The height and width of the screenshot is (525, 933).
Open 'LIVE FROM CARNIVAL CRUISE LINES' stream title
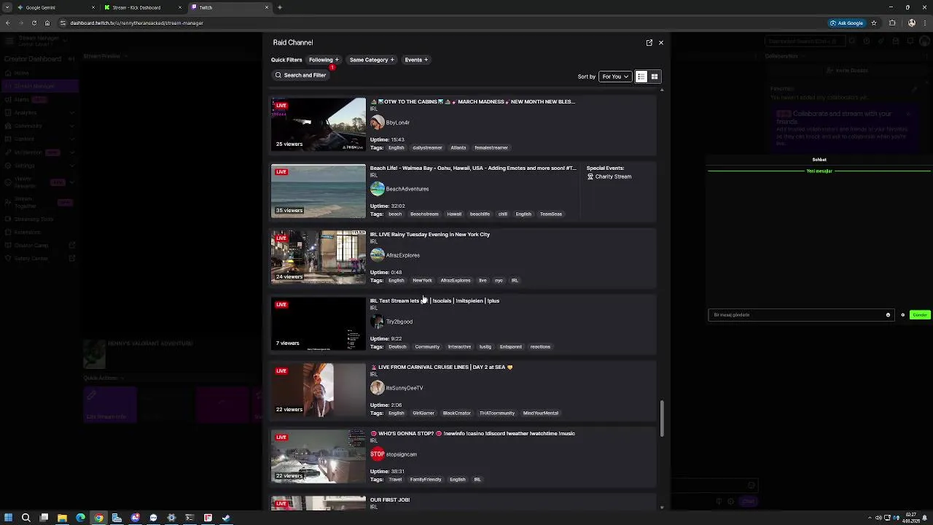[442, 367]
